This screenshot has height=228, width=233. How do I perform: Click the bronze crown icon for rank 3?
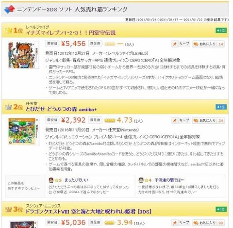click(8, 210)
